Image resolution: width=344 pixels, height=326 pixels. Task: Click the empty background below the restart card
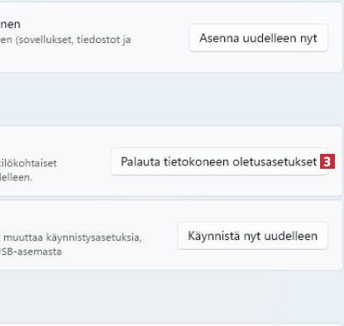172,296
